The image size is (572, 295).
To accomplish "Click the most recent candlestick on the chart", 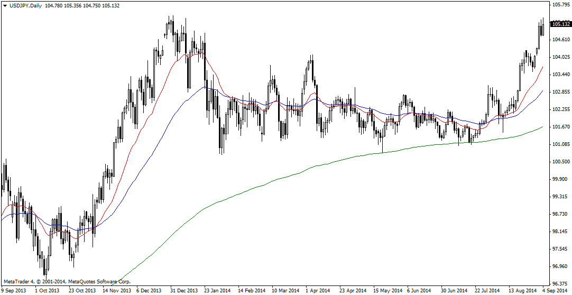I will coord(543,29).
